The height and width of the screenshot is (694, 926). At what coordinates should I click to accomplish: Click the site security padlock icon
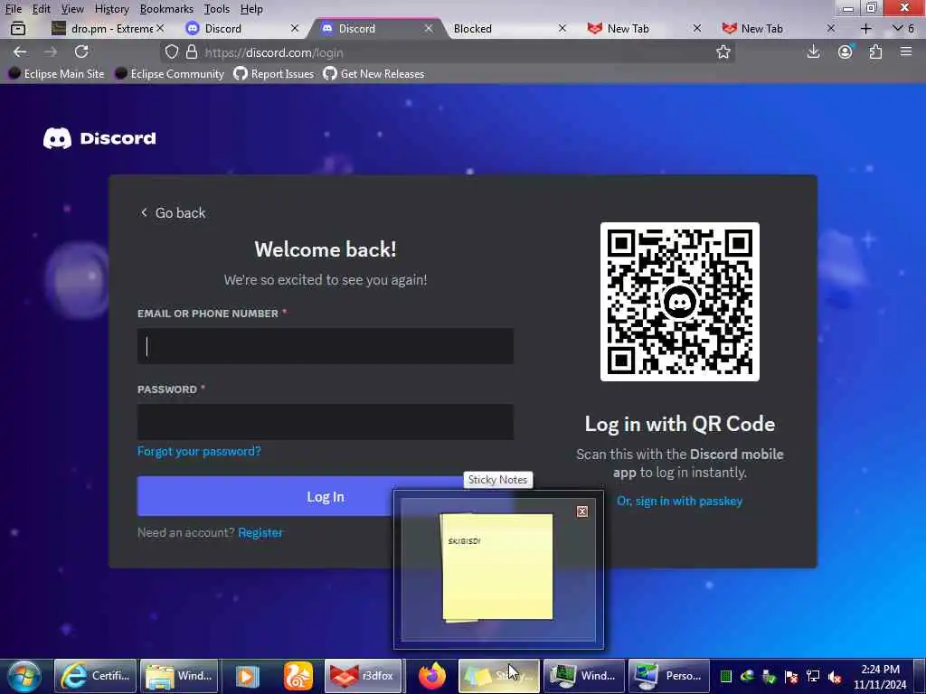[192, 52]
